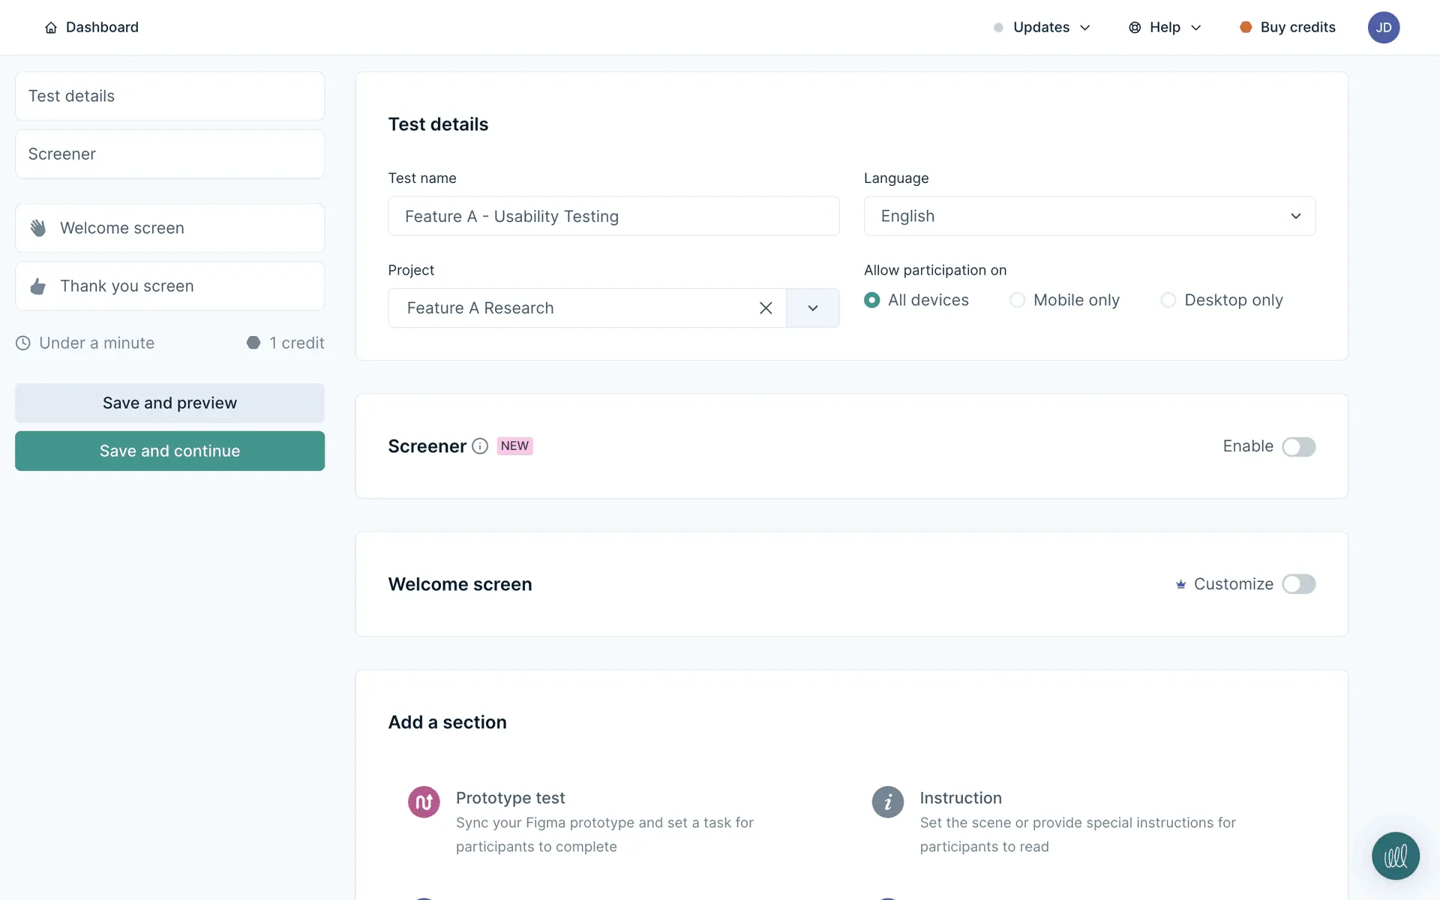This screenshot has width=1440, height=900.
Task: Choose the Desktop only radio option
Action: [x=1168, y=301]
